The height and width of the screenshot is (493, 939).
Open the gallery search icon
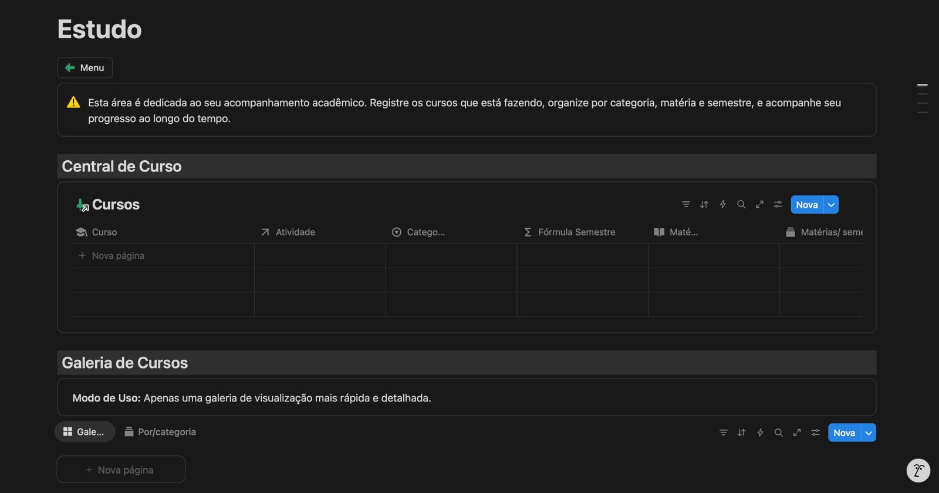click(778, 433)
